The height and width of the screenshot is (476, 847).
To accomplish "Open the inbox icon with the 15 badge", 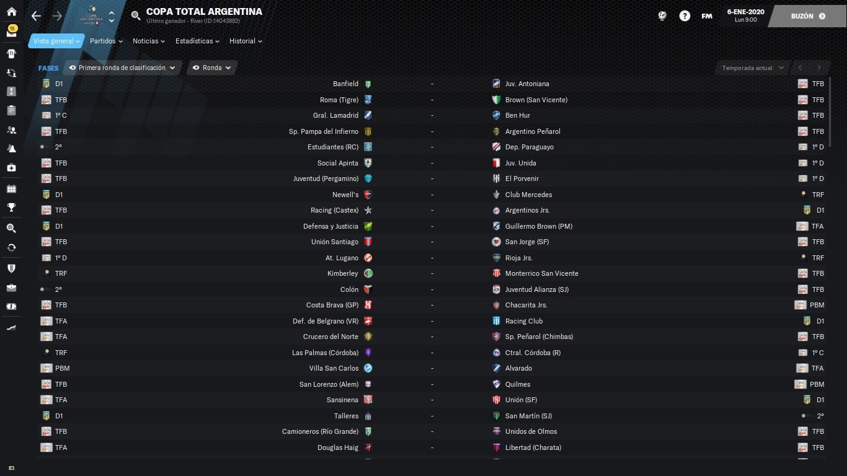I will 11,31.
